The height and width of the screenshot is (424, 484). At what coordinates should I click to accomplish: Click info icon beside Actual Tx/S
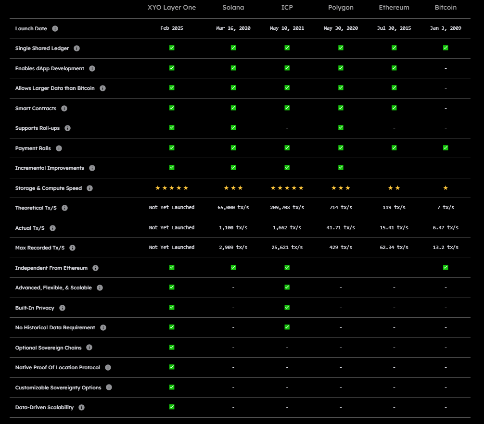click(53, 228)
